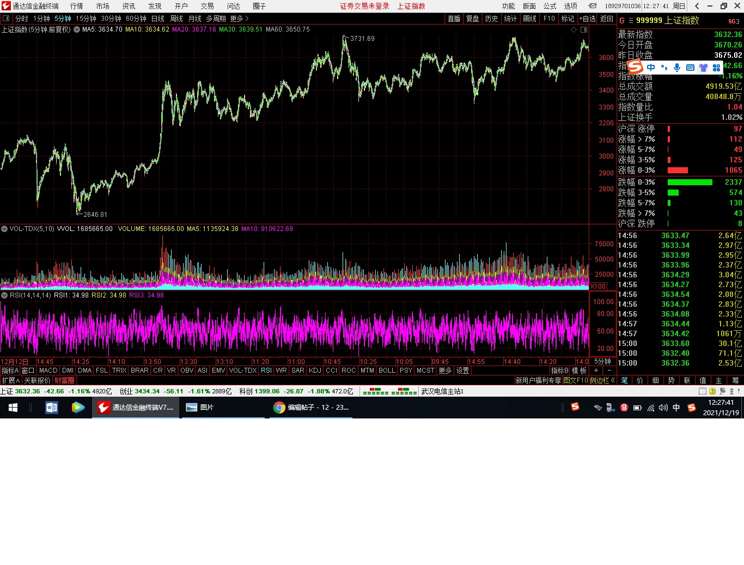The height and width of the screenshot is (565, 744).
Task: Click the plus zoom button below chart
Action: tap(596, 370)
